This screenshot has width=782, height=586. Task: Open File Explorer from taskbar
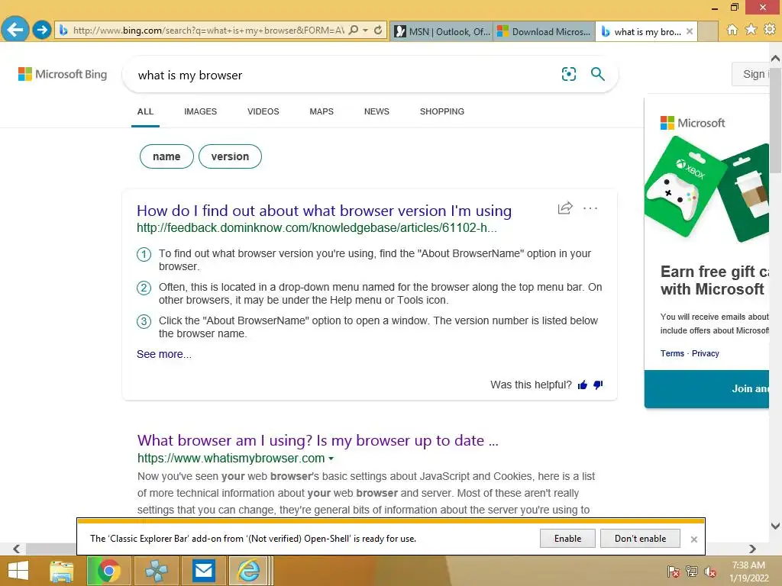pos(61,571)
